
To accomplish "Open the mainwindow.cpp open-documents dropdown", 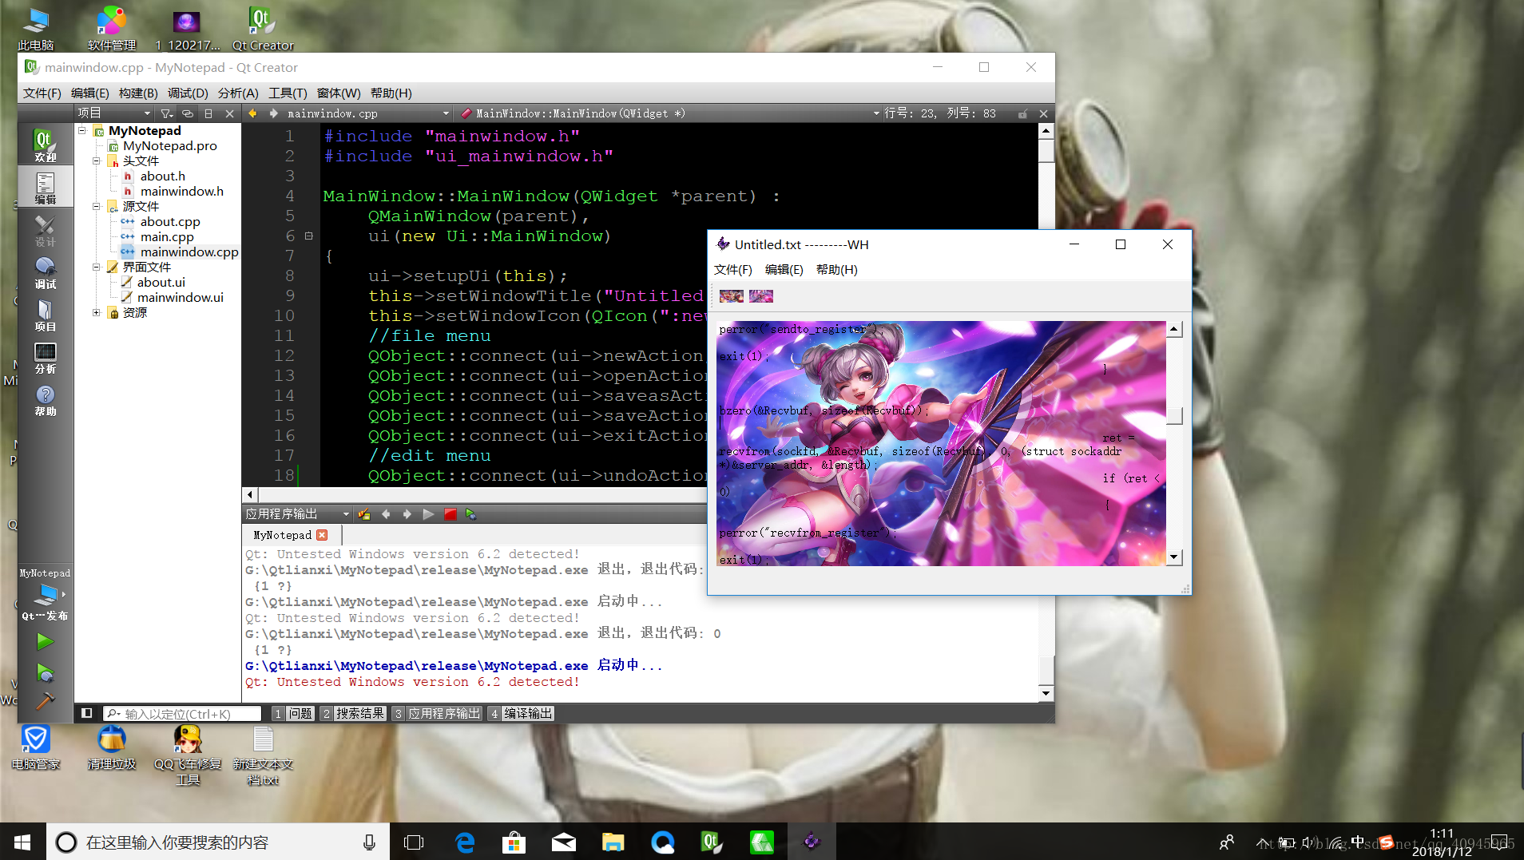I will coord(369,113).
